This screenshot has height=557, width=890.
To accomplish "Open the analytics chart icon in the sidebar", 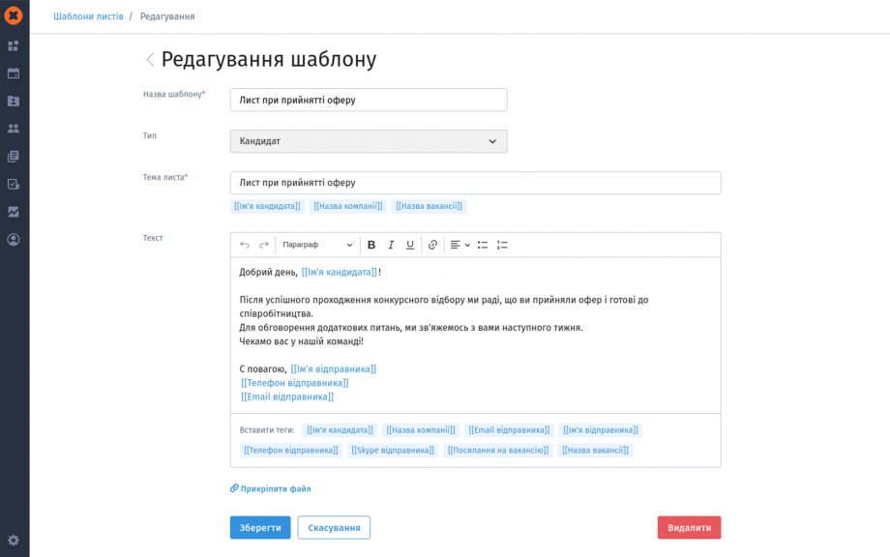I will tap(13, 211).
